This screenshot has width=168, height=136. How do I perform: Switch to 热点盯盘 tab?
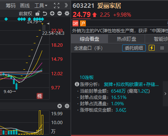pyautogui.click(x=127, y=39)
